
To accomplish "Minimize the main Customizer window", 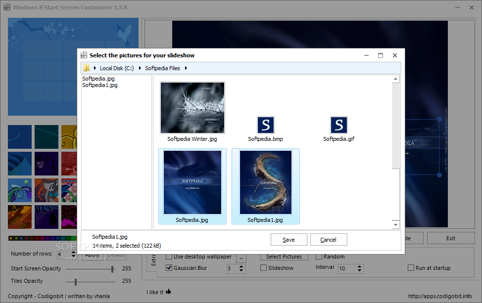I will click(457, 7).
